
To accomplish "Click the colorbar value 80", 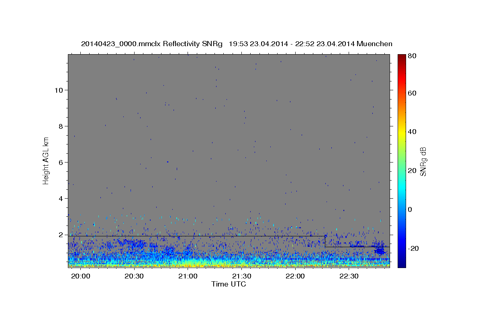I will (x=412, y=56).
